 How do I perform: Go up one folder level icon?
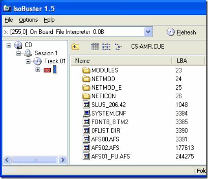(76, 46)
